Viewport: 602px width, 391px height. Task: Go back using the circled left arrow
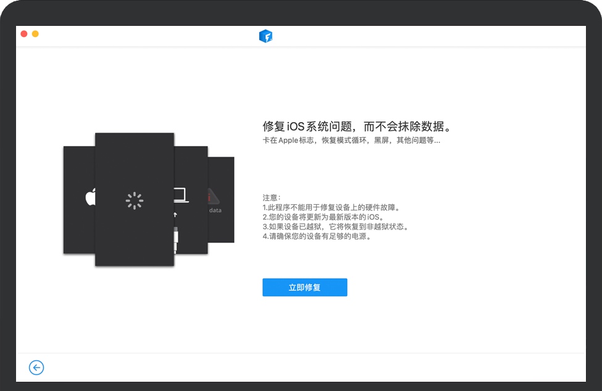click(x=36, y=368)
